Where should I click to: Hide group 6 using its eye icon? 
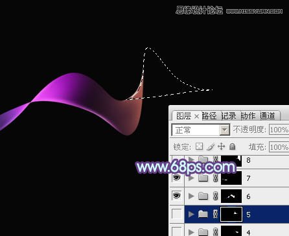[177, 196]
